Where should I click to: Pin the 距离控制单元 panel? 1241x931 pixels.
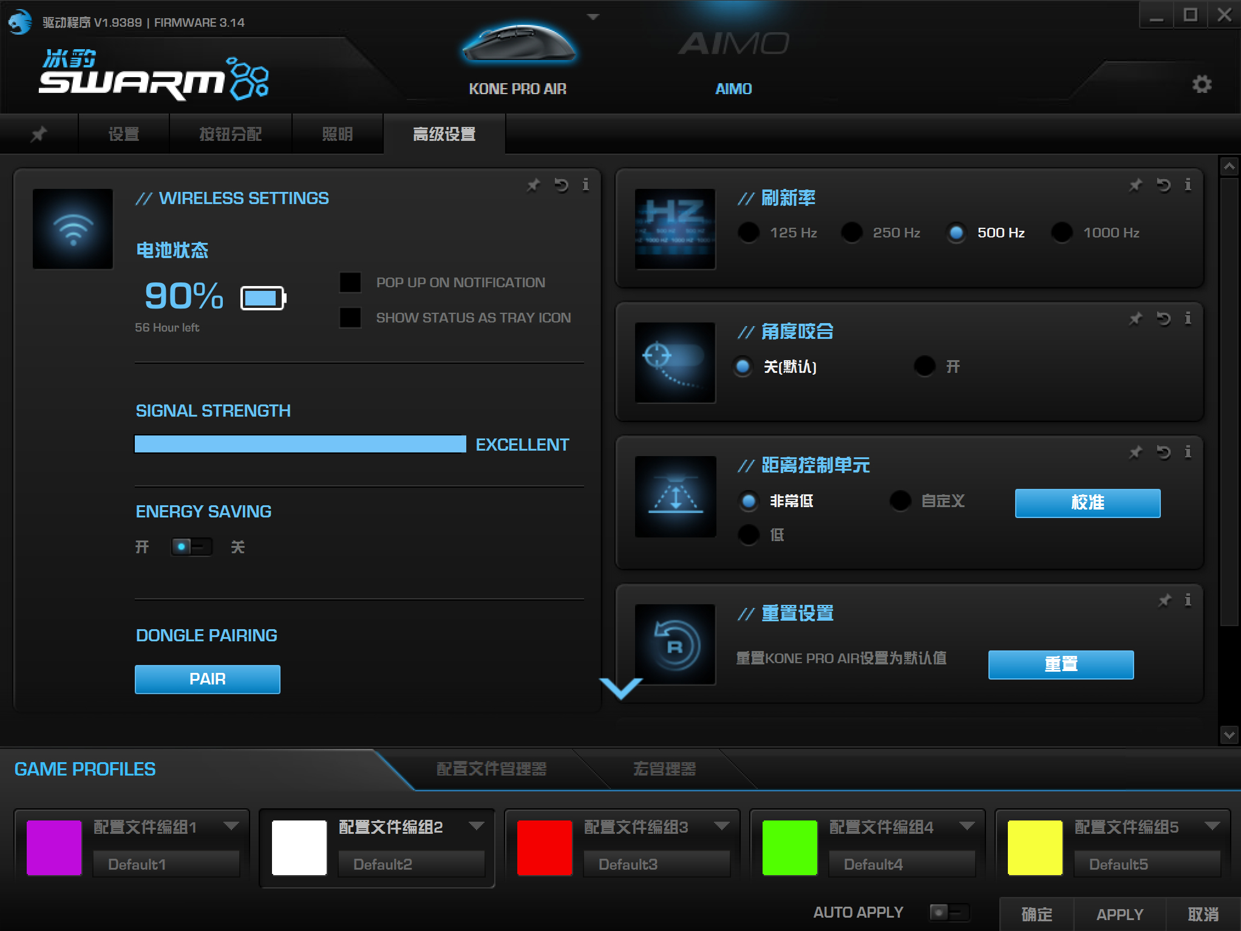(1135, 452)
